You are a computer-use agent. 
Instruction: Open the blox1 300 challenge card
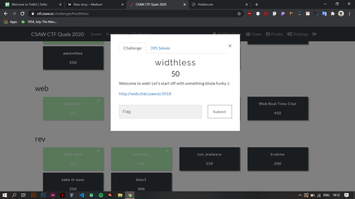point(141,182)
